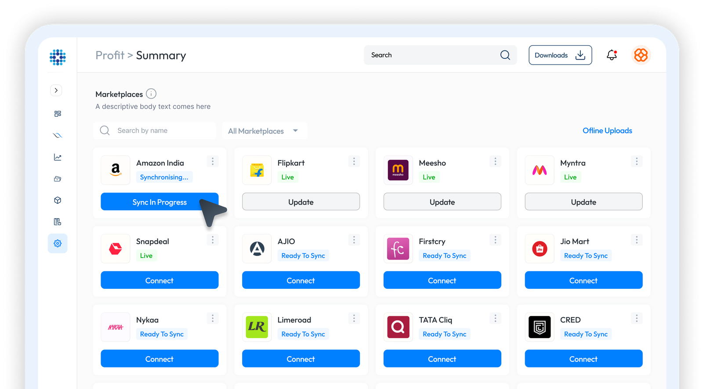The height and width of the screenshot is (389, 703).
Task: Open the settings gear in sidebar
Action: [x=58, y=243]
